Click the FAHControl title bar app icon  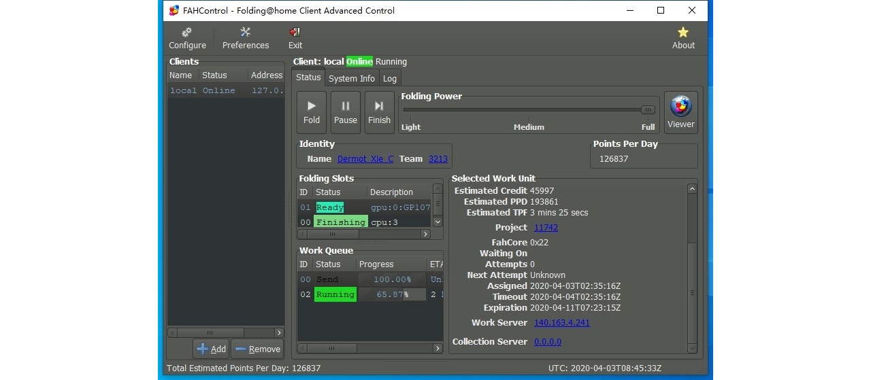pyautogui.click(x=174, y=10)
